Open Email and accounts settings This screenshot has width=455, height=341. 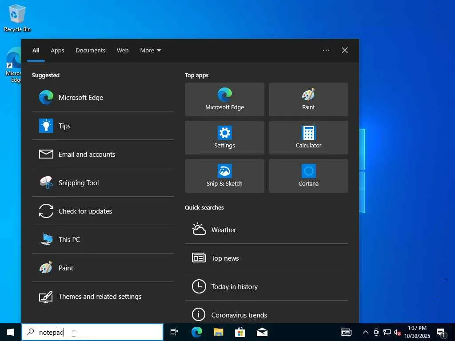coord(103,154)
